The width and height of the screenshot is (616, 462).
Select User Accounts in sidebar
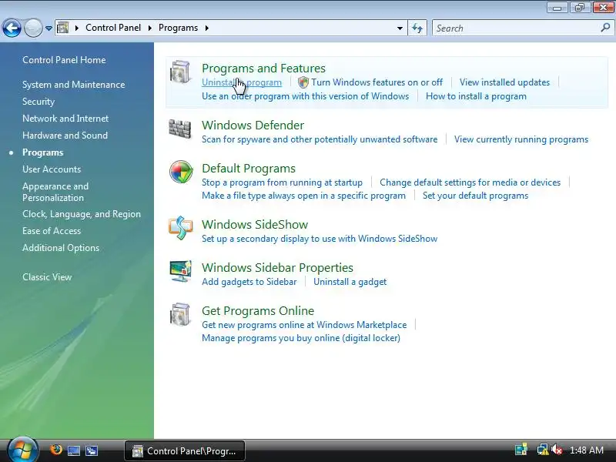(52, 169)
